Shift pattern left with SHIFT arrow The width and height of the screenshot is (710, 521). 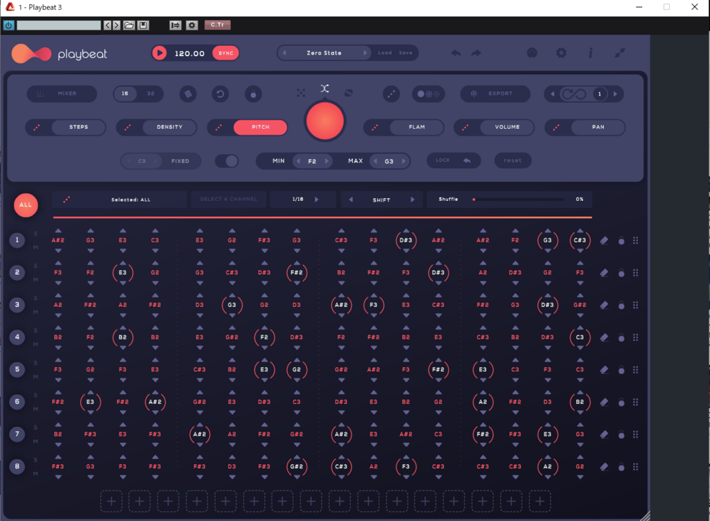(350, 200)
